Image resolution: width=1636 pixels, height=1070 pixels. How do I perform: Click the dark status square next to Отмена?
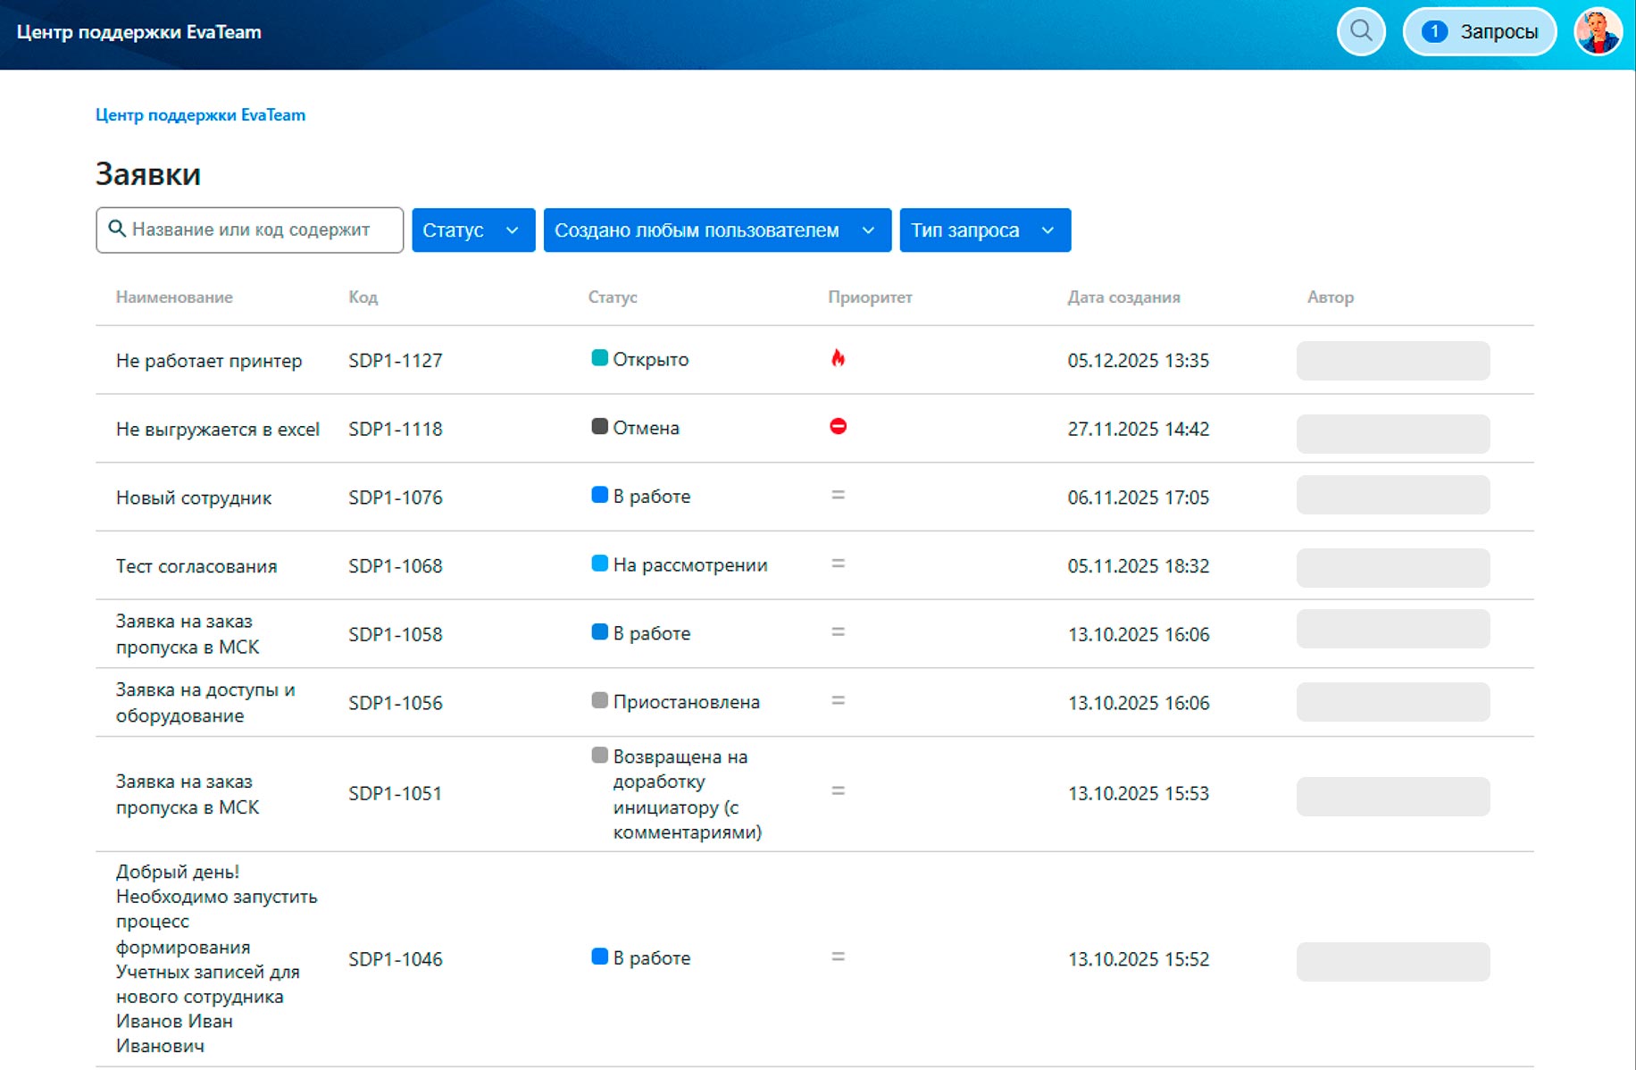click(598, 426)
